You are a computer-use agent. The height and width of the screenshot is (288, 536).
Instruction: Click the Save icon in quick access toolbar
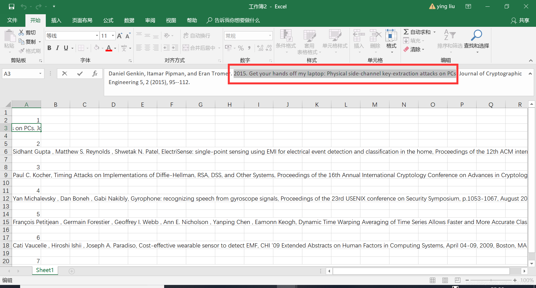click(11, 6)
